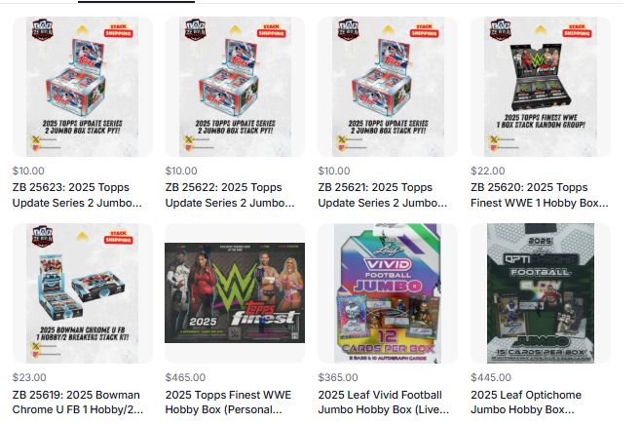Click the 2025 Leaf Optichome Jumbo Hobby Box title

coord(526,402)
